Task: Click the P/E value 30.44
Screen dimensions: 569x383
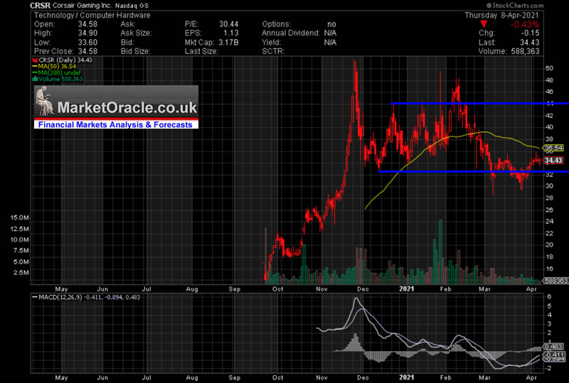Action: click(x=228, y=24)
